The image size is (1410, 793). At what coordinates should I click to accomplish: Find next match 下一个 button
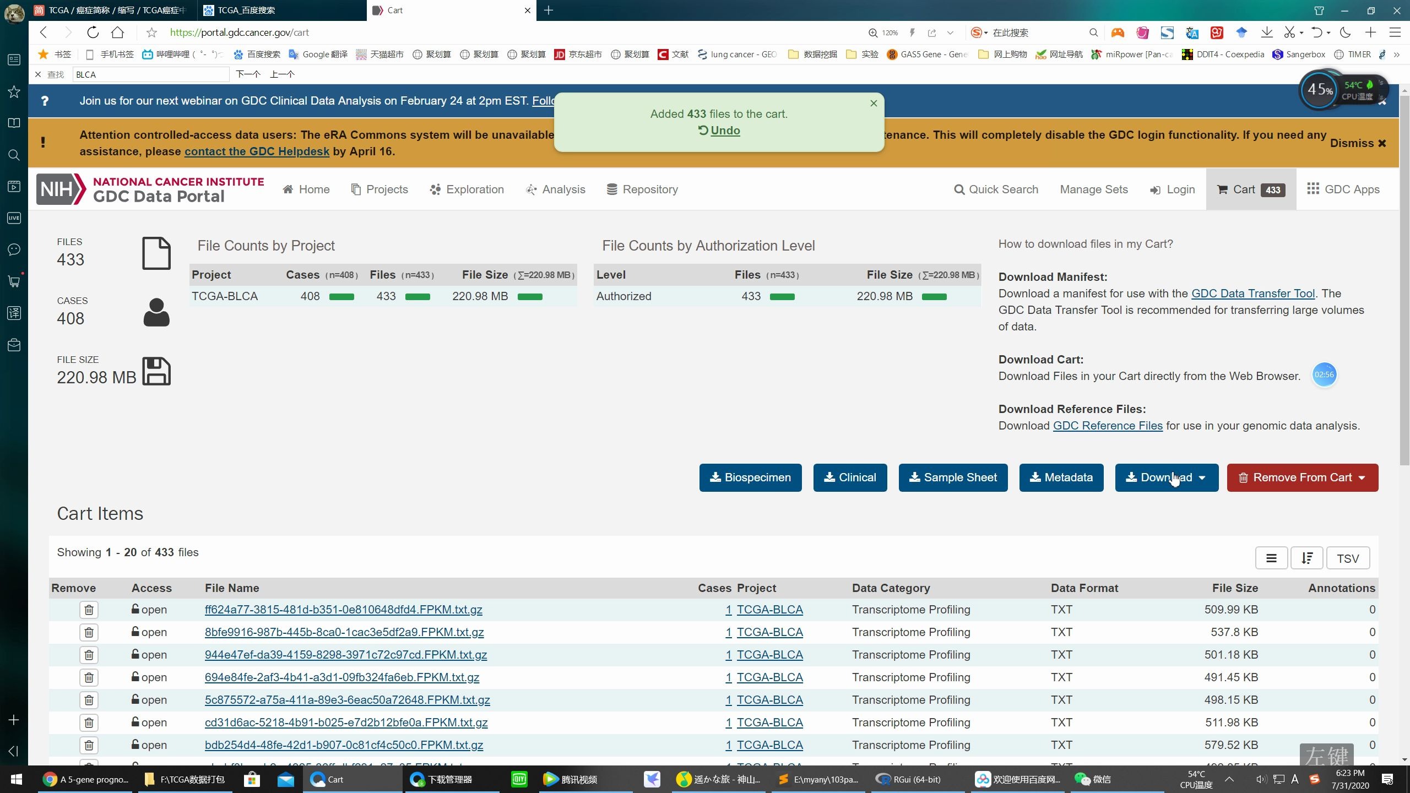click(x=248, y=74)
